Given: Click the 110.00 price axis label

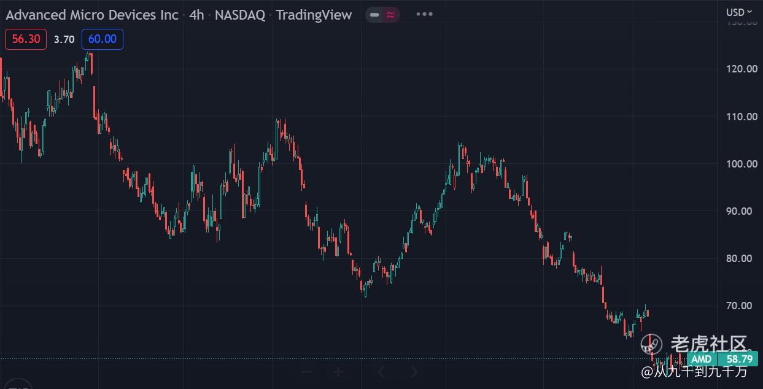Looking at the screenshot, I should 742,117.
